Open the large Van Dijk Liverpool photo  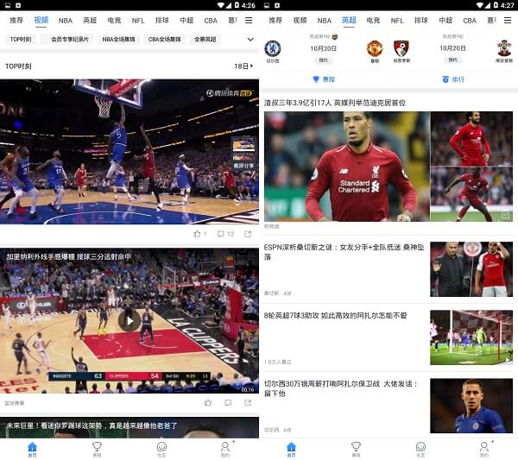[x=347, y=166]
